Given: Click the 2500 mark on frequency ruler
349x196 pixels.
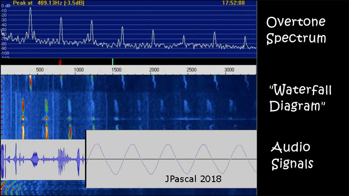Looking at the screenshot, I should click(x=192, y=70).
